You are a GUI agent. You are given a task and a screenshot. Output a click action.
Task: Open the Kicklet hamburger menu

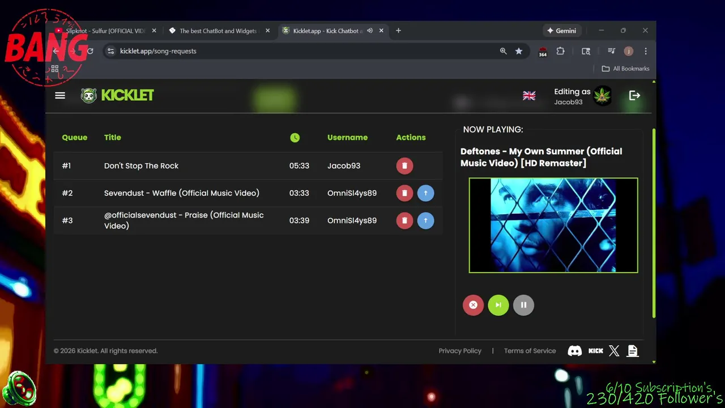(60, 96)
